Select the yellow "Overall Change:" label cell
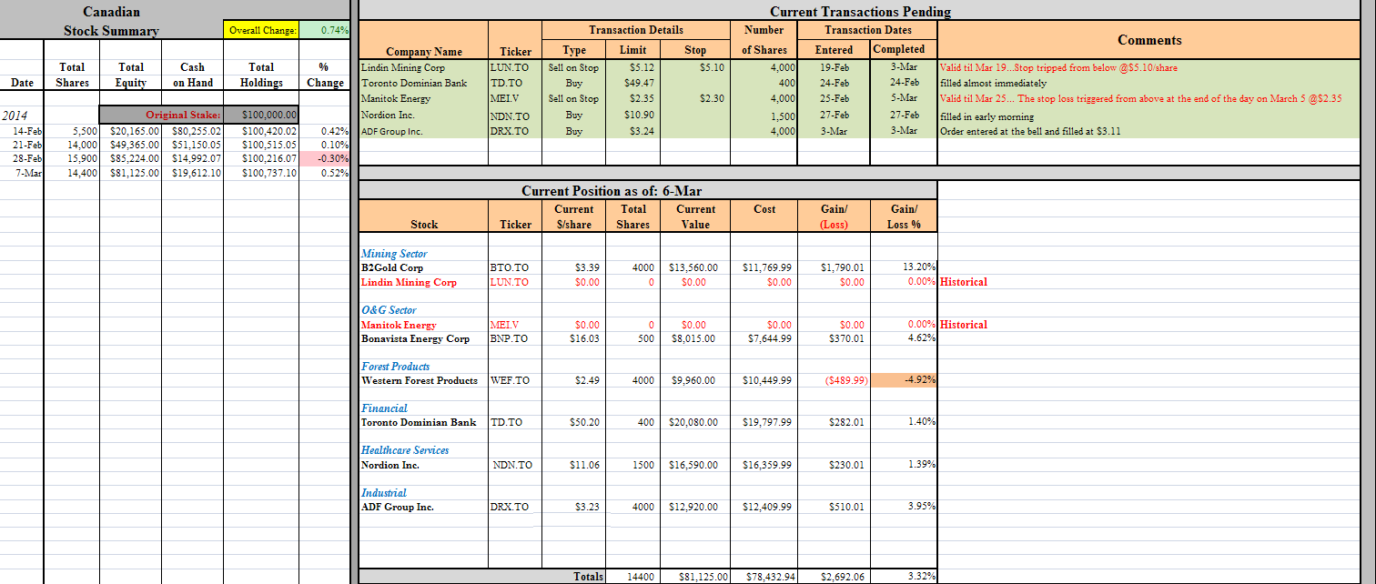This screenshot has width=1376, height=584. point(261,30)
